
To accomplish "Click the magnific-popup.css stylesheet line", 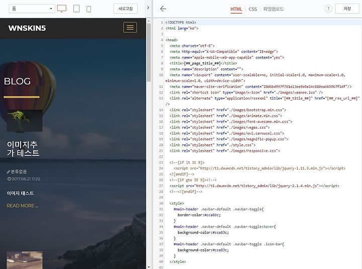I will tap(229, 139).
